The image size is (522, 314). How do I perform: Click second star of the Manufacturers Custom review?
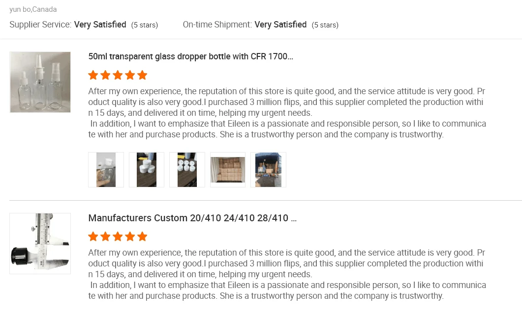tap(105, 237)
